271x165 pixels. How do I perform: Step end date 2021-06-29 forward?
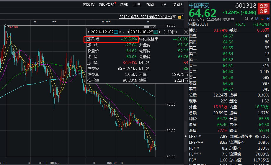(x=160, y=32)
